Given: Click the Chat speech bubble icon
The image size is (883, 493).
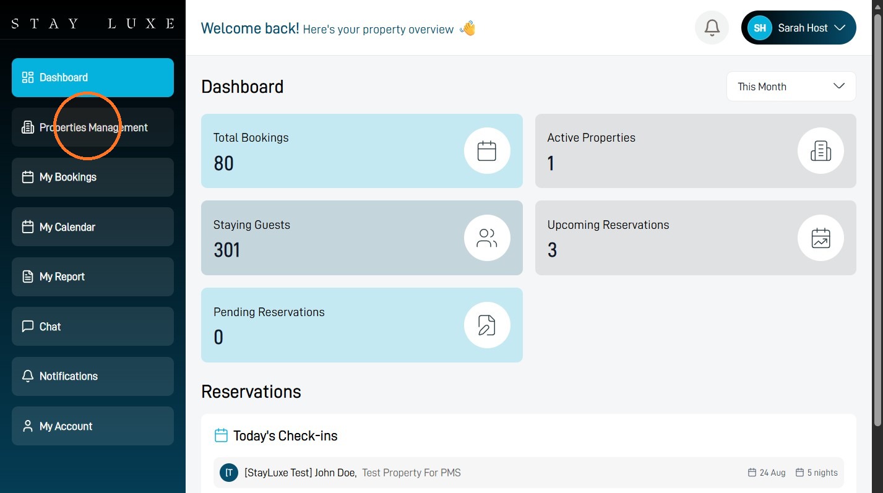Looking at the screenshot, I should 28,326.
